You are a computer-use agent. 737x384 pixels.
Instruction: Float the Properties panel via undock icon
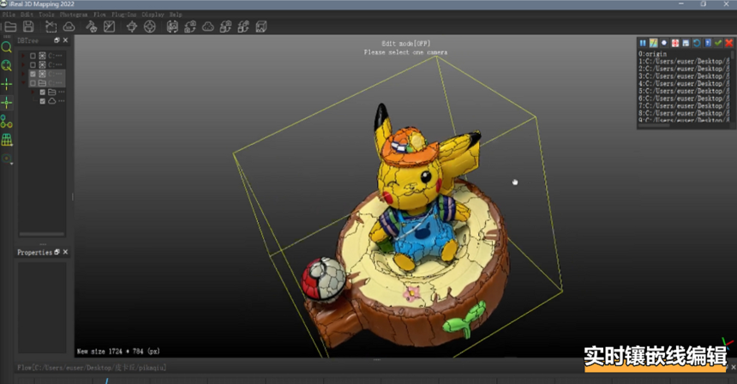click(57, 252)
